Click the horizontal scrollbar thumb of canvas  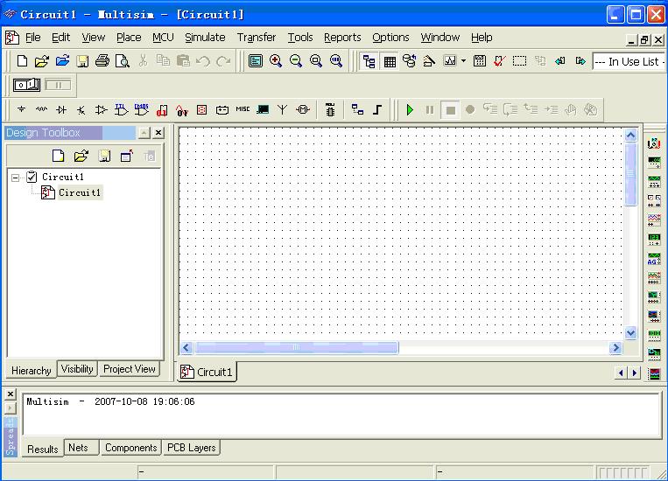click(x=297, y=348)
